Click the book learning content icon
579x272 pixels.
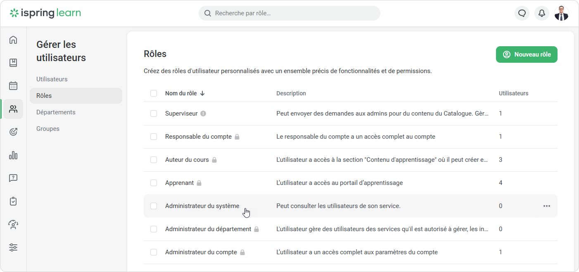click(13, 63)
